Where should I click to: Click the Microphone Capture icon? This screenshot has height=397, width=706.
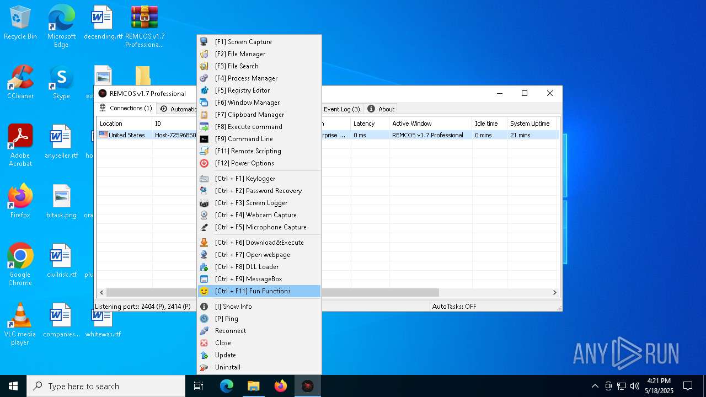click(204, 227)
